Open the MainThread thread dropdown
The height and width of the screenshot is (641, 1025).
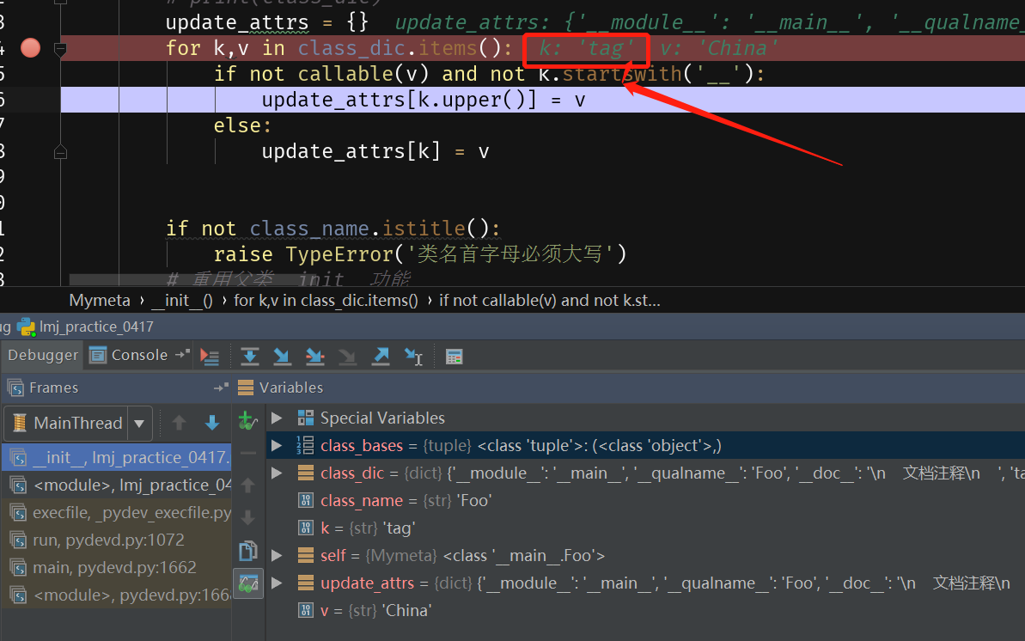[139, 424]
